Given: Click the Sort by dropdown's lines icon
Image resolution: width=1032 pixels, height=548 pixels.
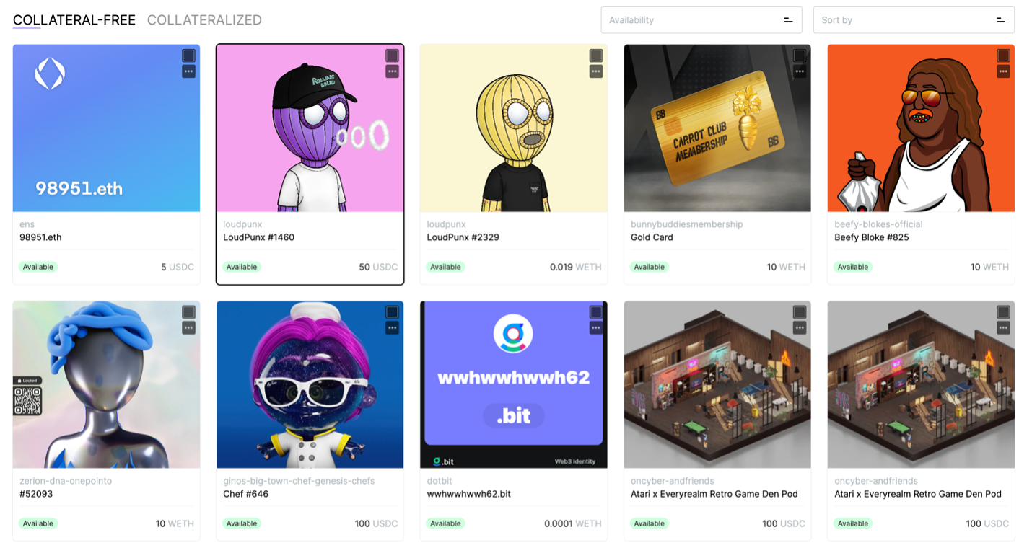Looking at the screenshot, I should 1001,20.
